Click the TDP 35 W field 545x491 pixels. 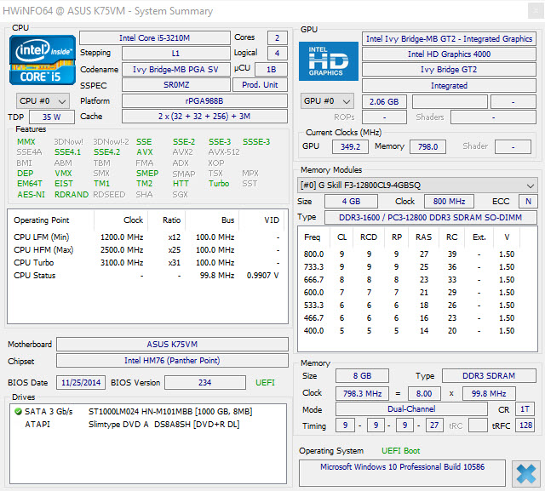click(x=52, y=117)
